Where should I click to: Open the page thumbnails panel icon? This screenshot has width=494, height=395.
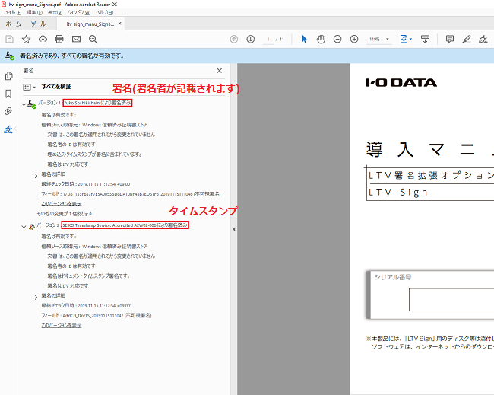tap(8, 76)
